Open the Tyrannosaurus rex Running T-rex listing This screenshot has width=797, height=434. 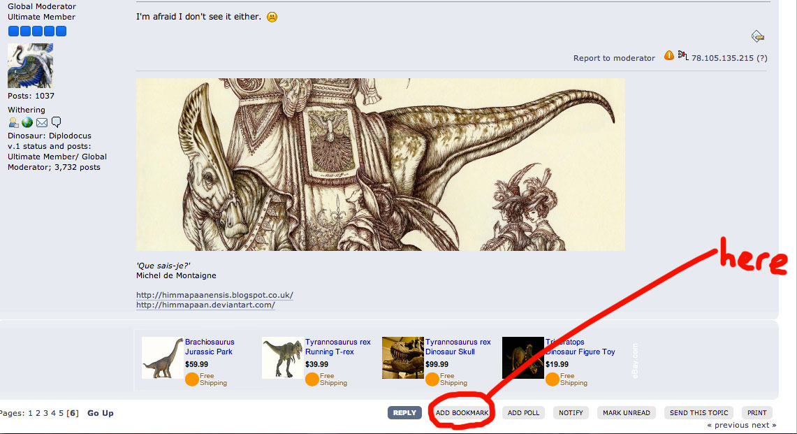click(338, 347)
